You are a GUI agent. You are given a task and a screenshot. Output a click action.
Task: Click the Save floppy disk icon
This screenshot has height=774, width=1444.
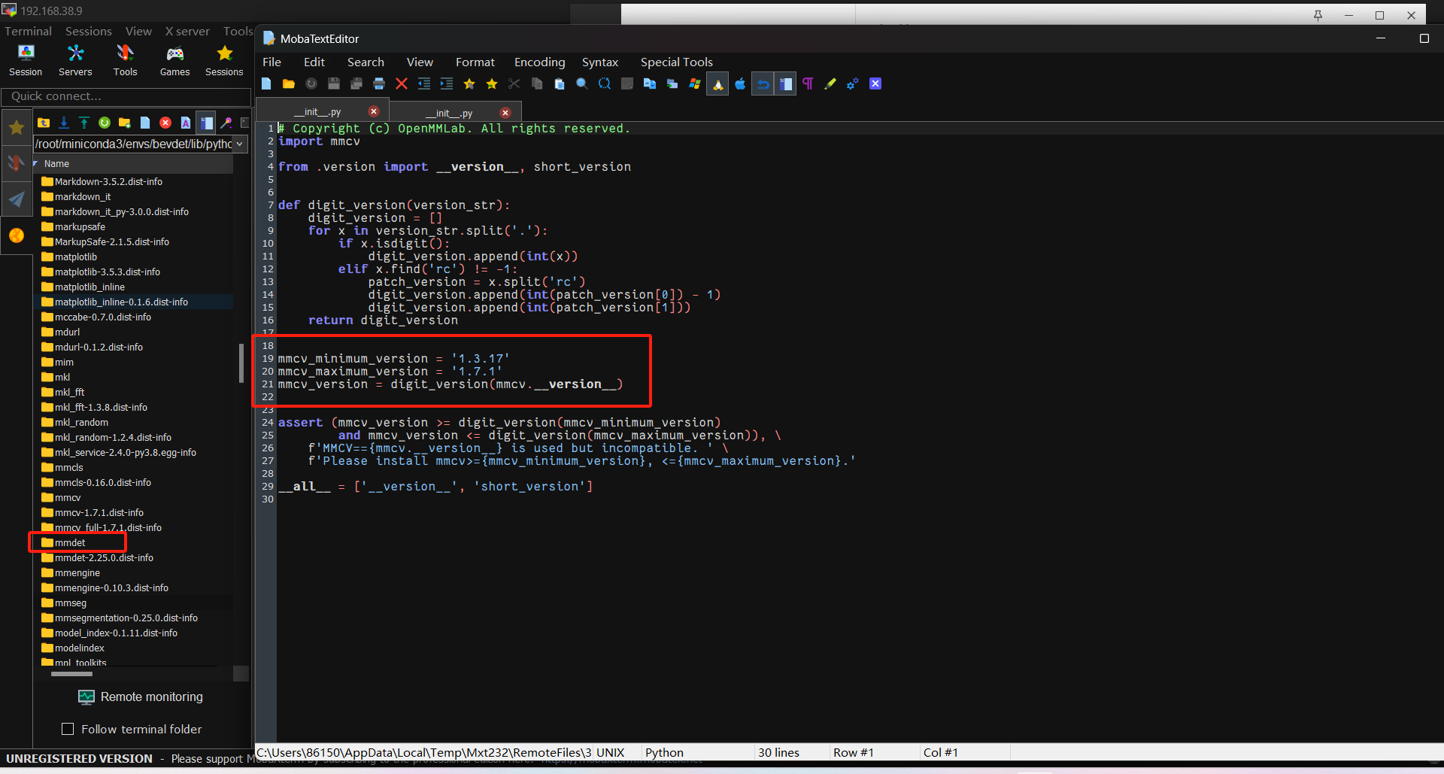click(334, 83)
